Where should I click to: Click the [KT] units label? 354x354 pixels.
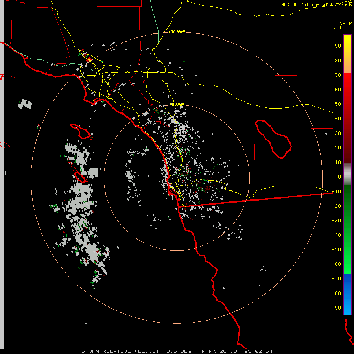(x=336, y=27)
